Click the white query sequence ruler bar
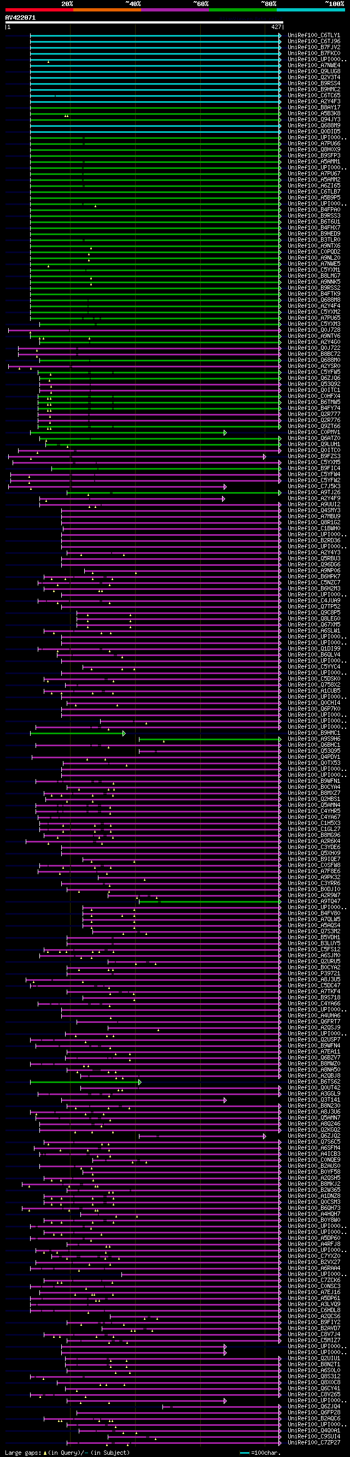 [x=144, y=22]
